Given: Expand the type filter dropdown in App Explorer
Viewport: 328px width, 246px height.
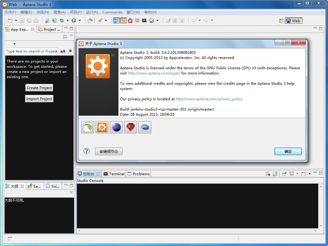Looking at the screenshot, I should coord(14,44).
